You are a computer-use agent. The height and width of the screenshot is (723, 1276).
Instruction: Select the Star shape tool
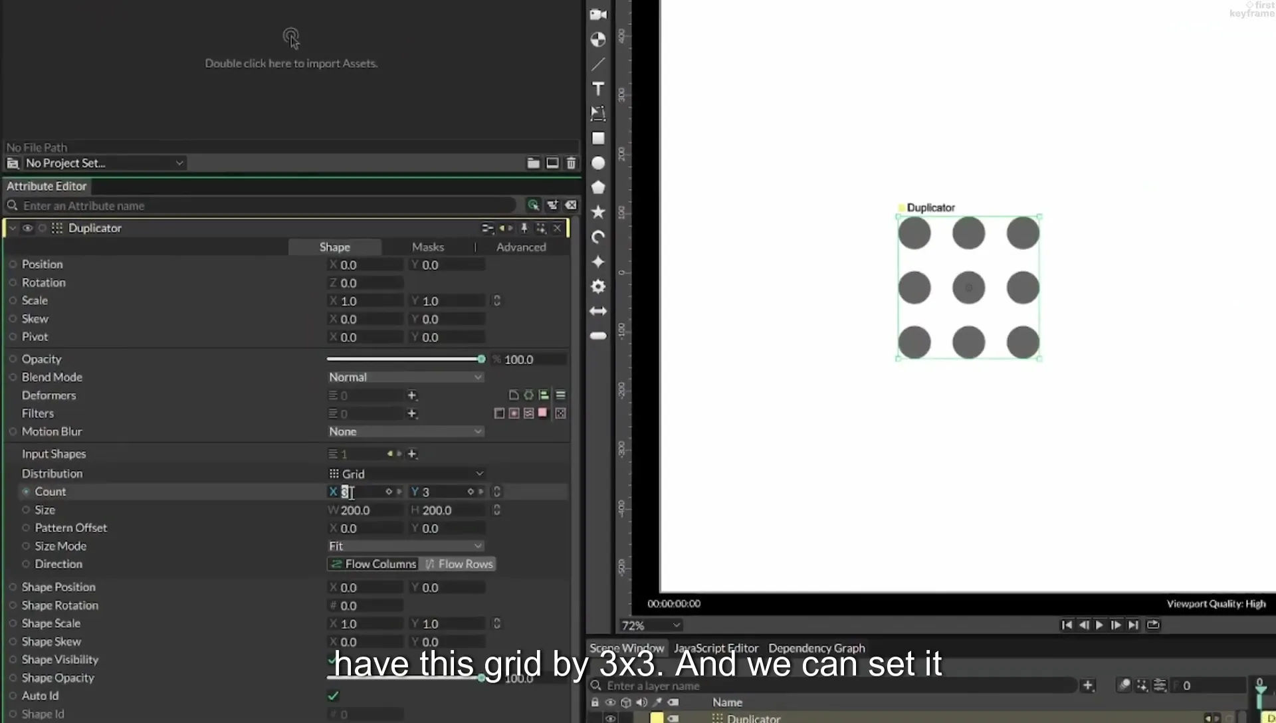598,212
